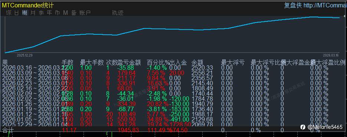Open the 账户 account tab
The image size is (347, 137).
pyautogui.click(x=85, y=13)
